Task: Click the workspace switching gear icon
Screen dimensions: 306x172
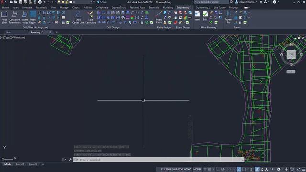Action: coord(279,169)
